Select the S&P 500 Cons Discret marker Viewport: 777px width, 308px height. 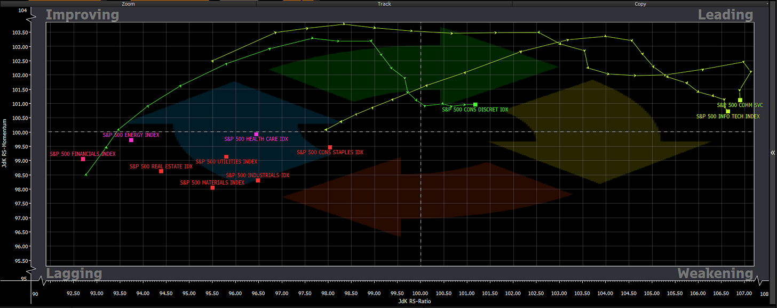tap(475, 104)
